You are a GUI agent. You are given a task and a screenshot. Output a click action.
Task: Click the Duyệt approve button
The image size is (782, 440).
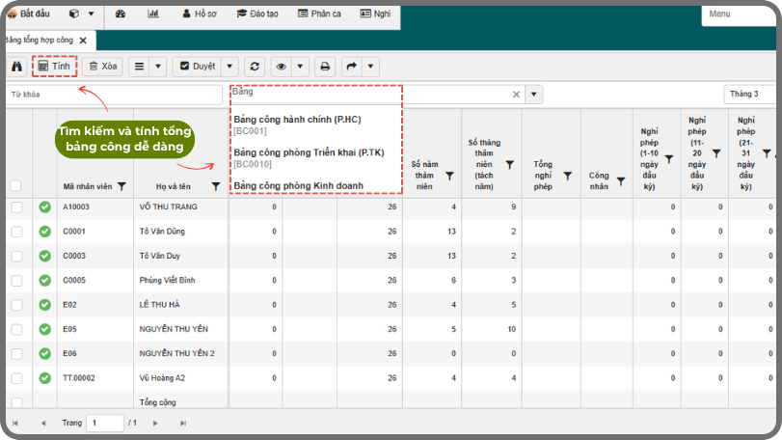coord(198,67)
